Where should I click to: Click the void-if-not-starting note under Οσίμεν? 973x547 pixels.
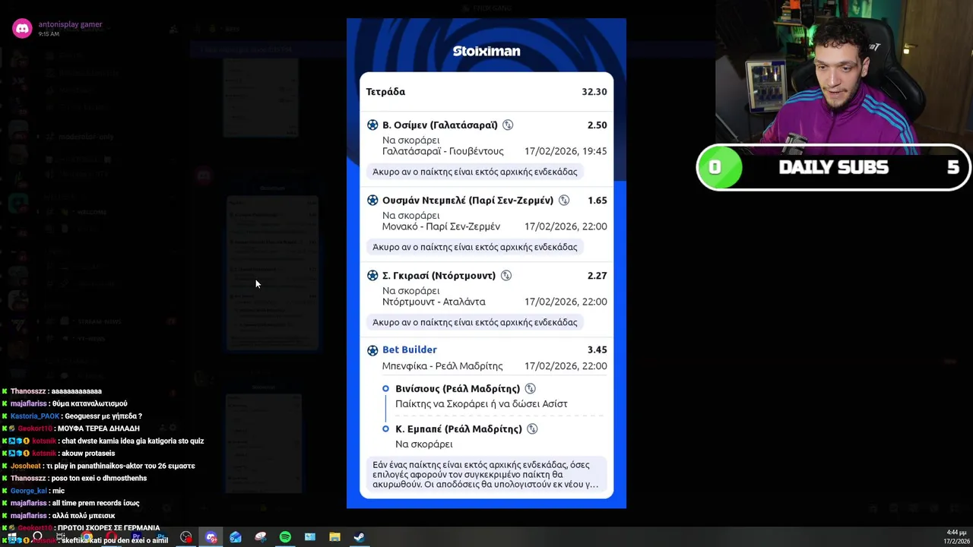[x=475, y=172]
